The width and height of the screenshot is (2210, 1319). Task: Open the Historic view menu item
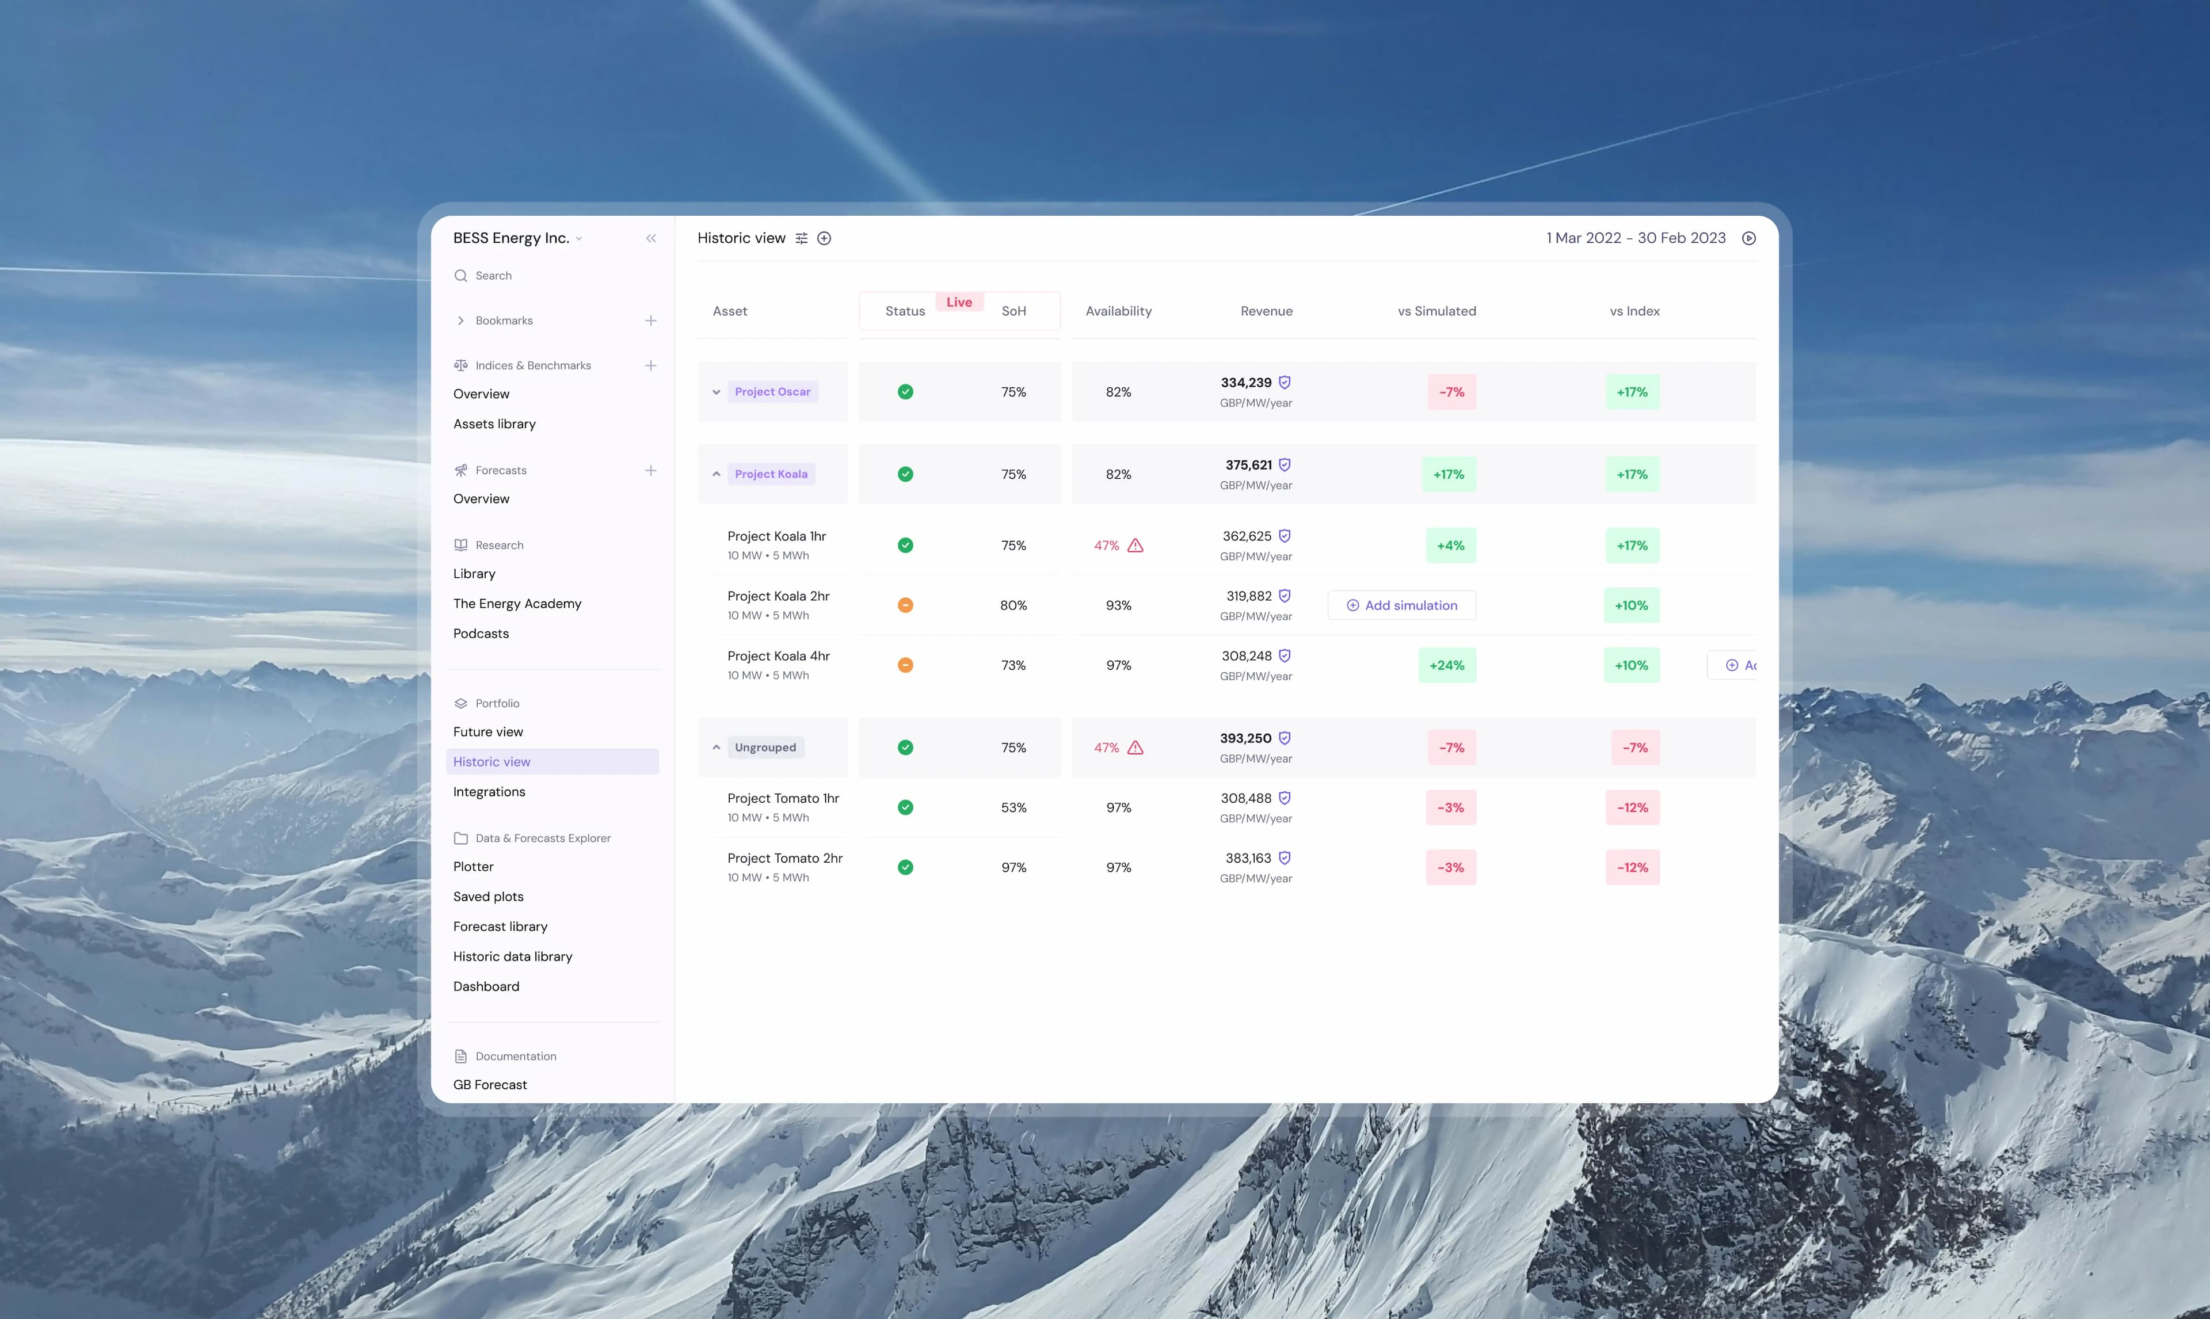click(491, 761)
